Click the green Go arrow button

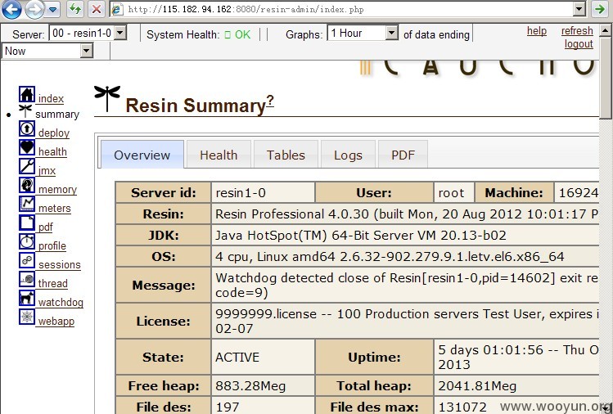[600, 9]
